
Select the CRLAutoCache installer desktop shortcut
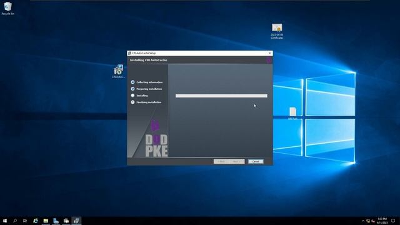(x=118, y=71)
